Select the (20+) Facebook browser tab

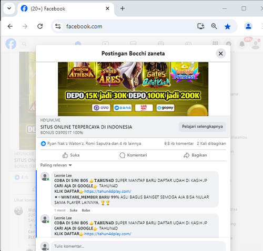[x=66, y=9]
